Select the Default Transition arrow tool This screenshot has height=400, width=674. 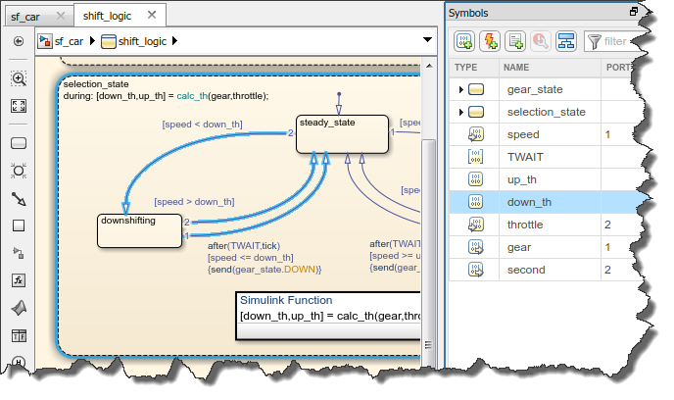click(19, 198)
